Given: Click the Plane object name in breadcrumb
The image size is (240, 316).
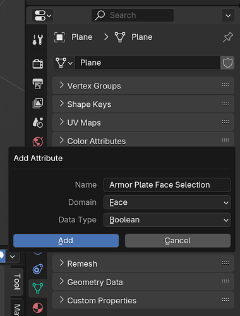Looking at the screenshot, I should (82, 37).
